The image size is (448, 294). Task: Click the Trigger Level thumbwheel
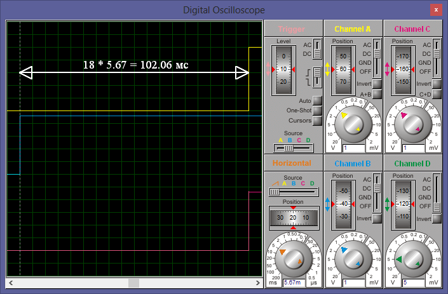(x=283, y=69)
